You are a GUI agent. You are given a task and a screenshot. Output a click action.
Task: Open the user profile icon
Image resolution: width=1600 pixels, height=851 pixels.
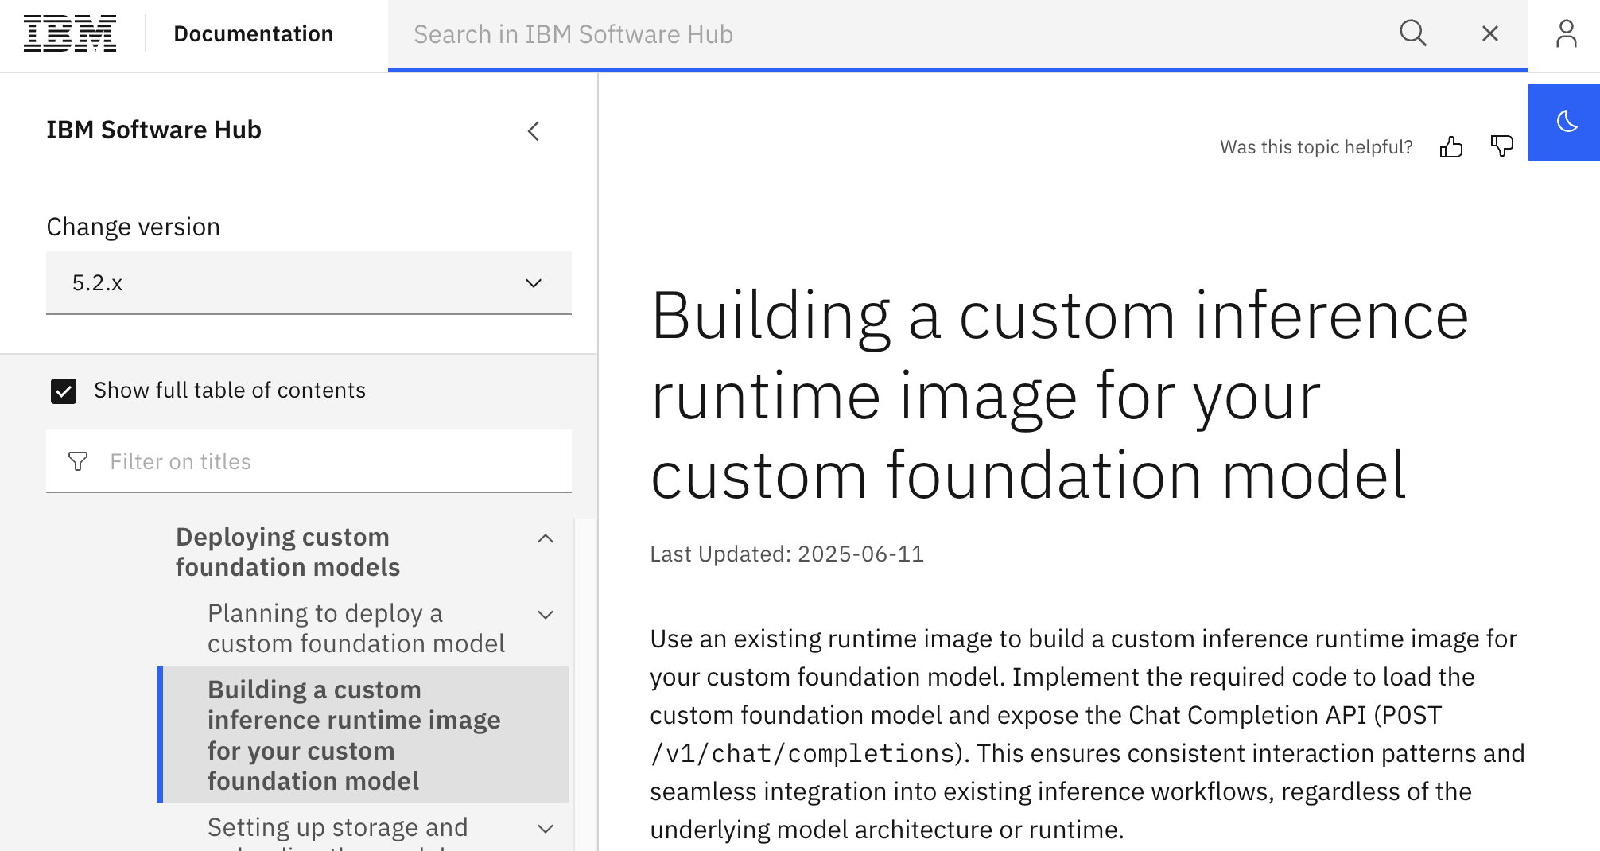[1566, 34]
